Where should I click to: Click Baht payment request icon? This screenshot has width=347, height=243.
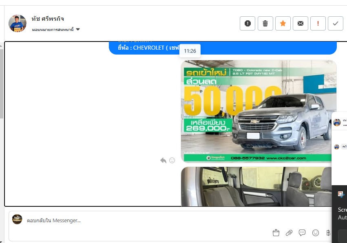click(x=328, y=233)
